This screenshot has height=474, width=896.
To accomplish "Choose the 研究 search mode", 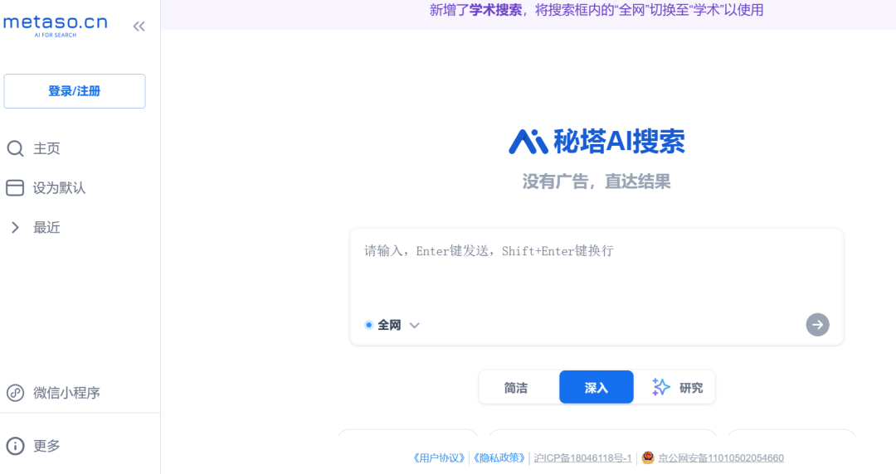I will pyautogui.click(x=677, y=388).
